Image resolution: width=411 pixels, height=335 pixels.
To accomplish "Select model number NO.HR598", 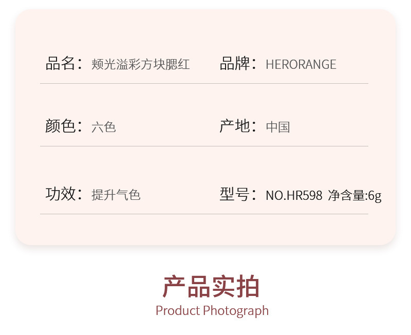I will click(294, 195).
